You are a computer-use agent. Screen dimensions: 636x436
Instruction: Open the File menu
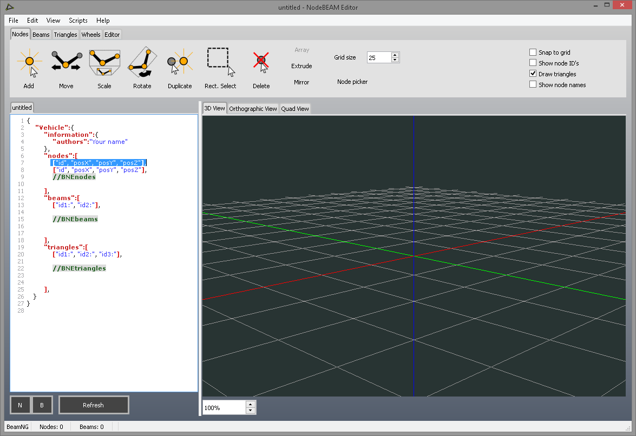coord(14,20)
